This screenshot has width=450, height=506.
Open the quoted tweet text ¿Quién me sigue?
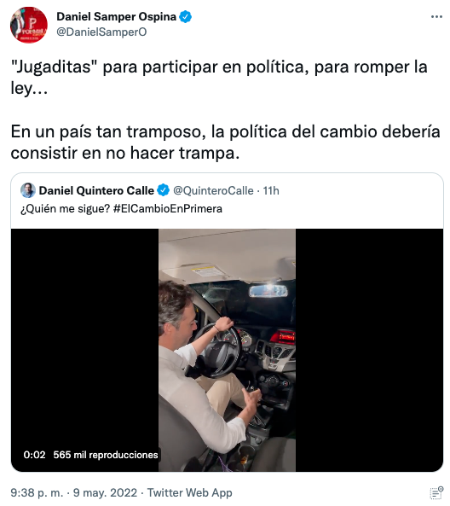[x=65, y=208]
